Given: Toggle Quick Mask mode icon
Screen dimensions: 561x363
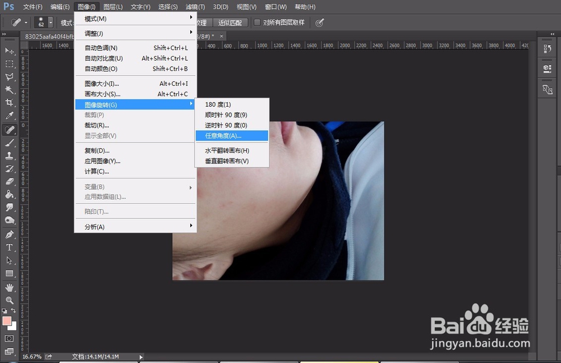Looking at the screenshot, I should 10,338.
